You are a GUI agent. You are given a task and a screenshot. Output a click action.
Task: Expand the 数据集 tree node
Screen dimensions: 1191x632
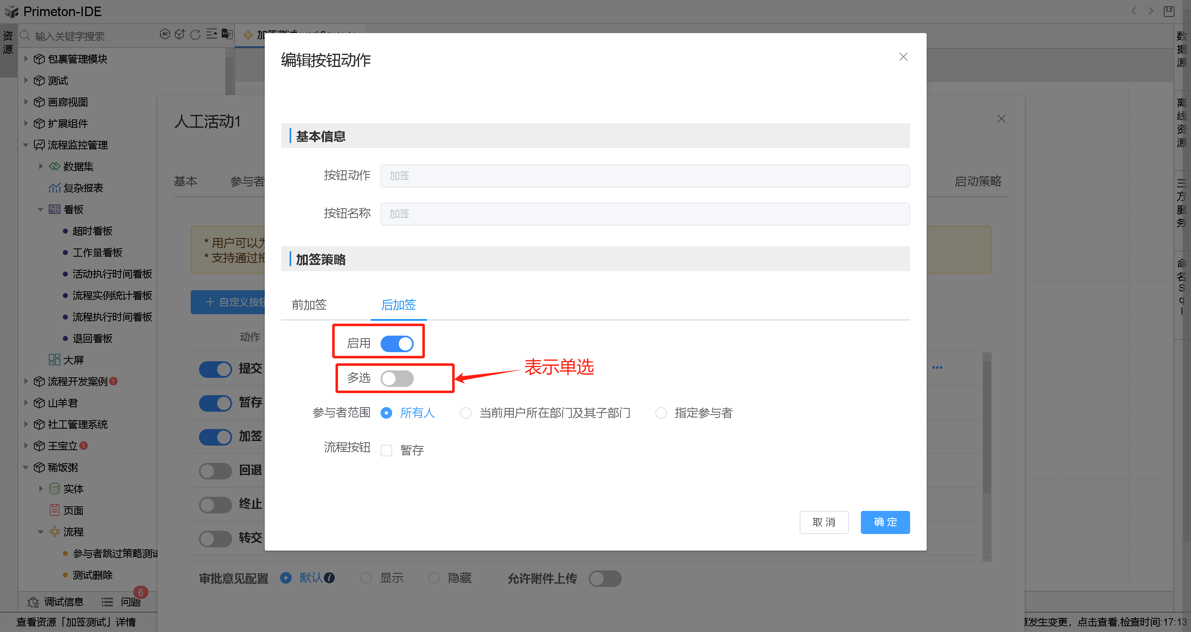tap(41, 166)
